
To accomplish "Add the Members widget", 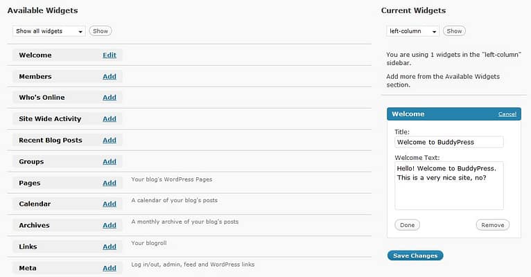I will (110, 77).
